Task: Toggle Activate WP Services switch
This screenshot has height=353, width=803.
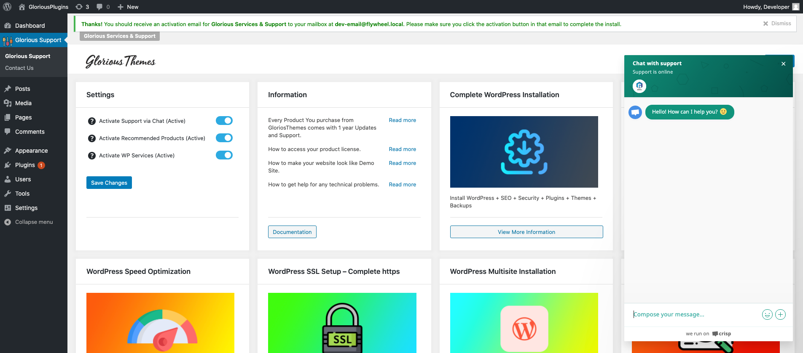Action: click(x=224, y=155)
